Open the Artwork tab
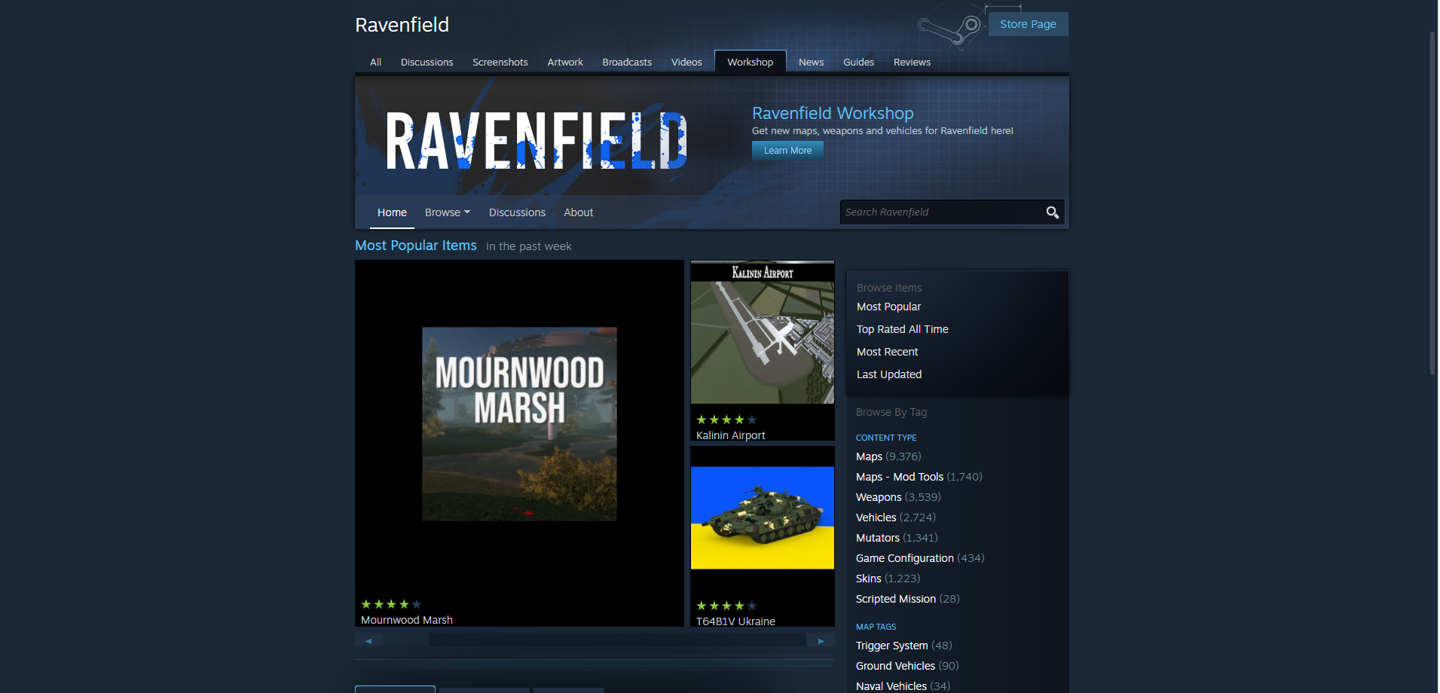The height and width of the screenshot is (693, 1440). pyautogui.click(x=565, y=62)
